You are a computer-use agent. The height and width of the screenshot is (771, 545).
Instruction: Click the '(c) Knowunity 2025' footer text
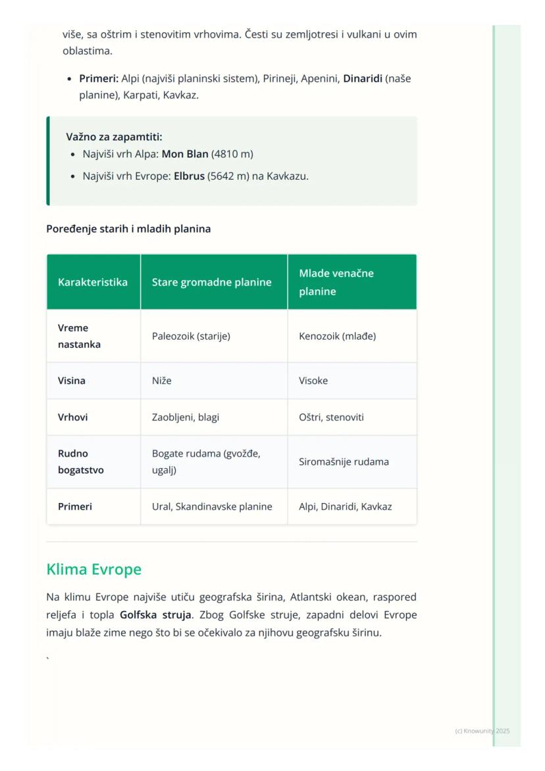tap(482, 731)
